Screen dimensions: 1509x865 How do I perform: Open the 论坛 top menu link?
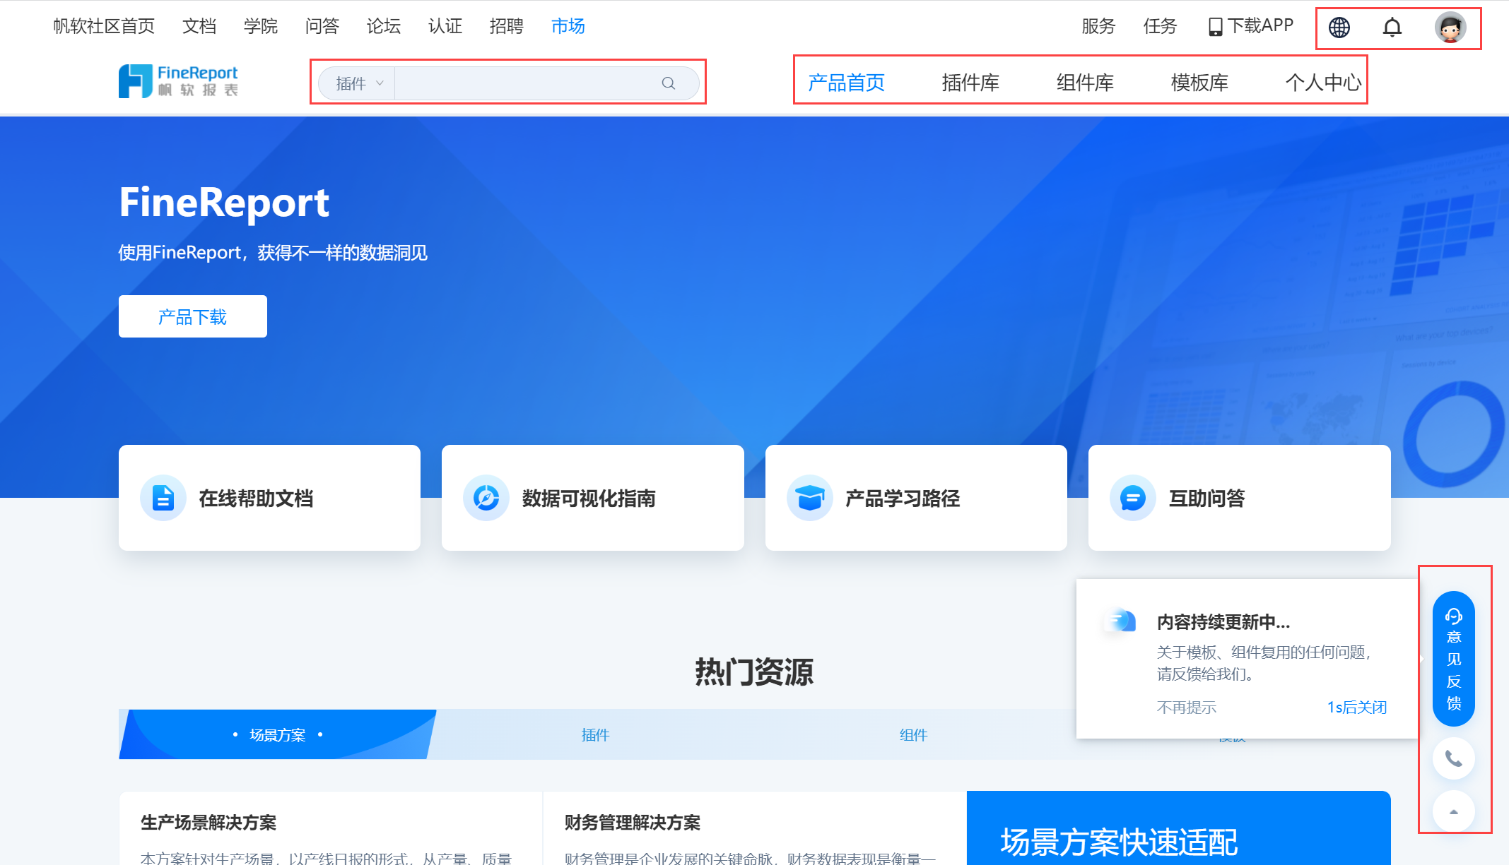point(383,26)
